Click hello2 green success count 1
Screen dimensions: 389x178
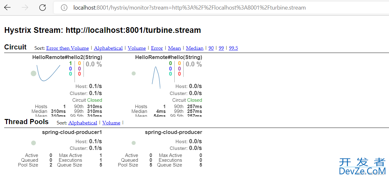tap(70, 63)
